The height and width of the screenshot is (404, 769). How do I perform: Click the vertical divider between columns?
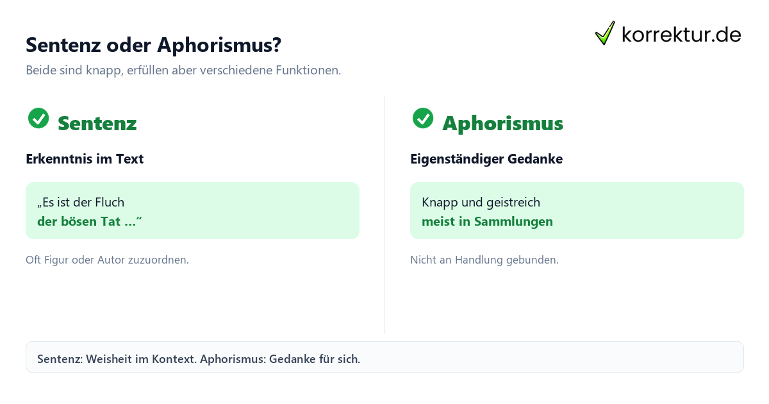coord(384,215)
